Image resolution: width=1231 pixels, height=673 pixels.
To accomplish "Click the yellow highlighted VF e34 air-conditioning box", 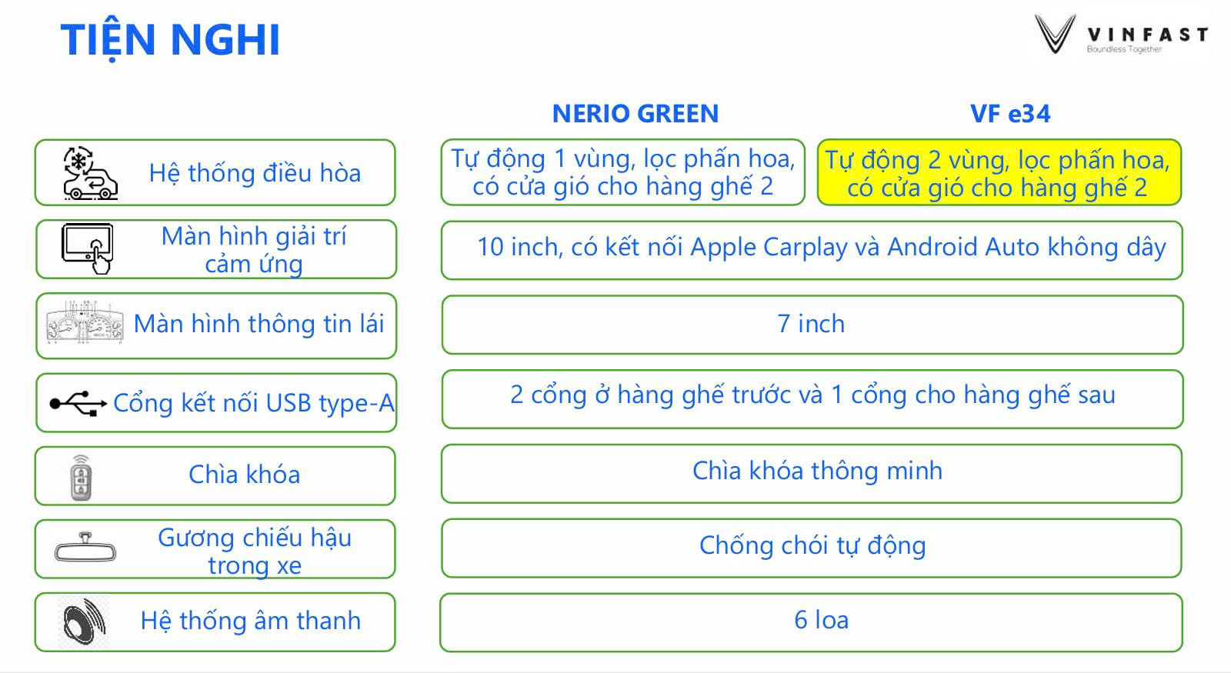I will (x=998, y=173).
